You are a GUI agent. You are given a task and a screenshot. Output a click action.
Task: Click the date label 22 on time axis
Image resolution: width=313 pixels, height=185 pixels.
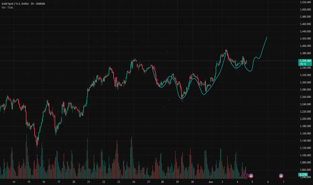(x=103, y=182)
